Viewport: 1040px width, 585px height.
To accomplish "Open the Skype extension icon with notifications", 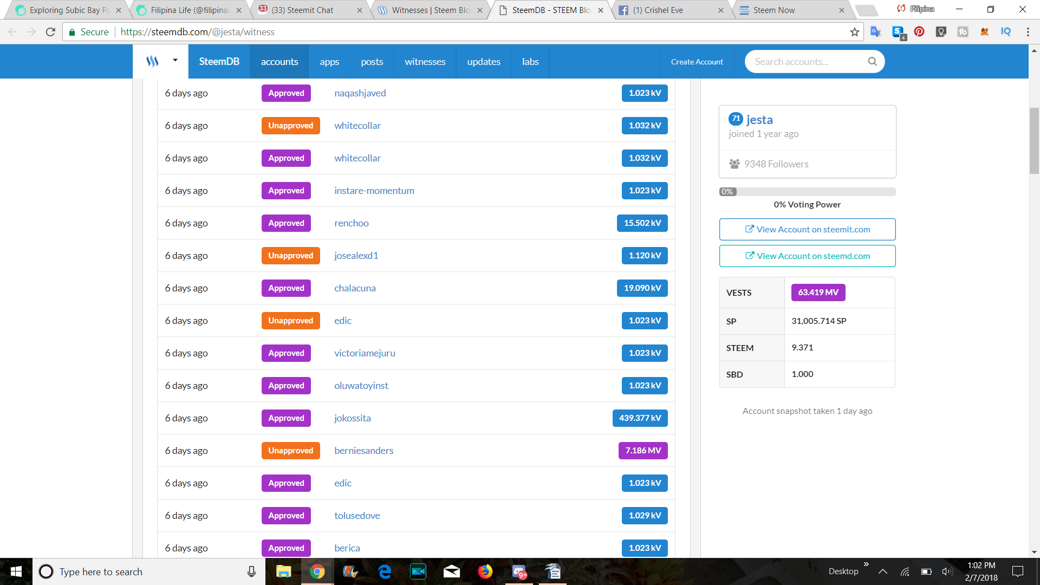I will 898,31.
